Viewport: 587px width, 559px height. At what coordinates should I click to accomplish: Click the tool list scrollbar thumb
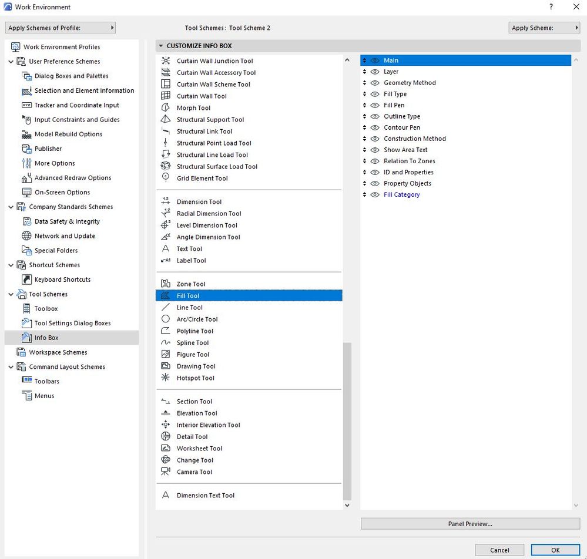coord(347,422)
